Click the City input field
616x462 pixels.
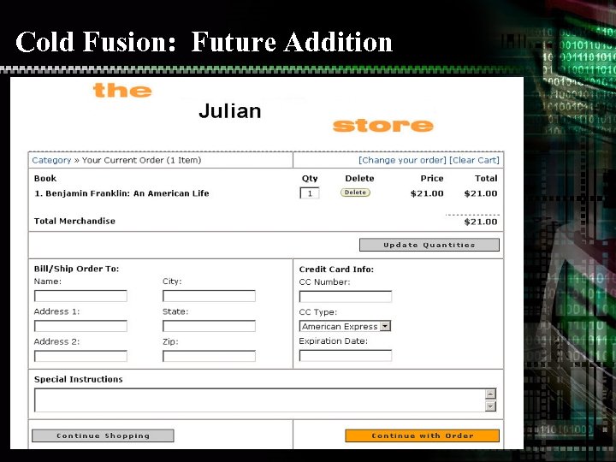[209, 296]
